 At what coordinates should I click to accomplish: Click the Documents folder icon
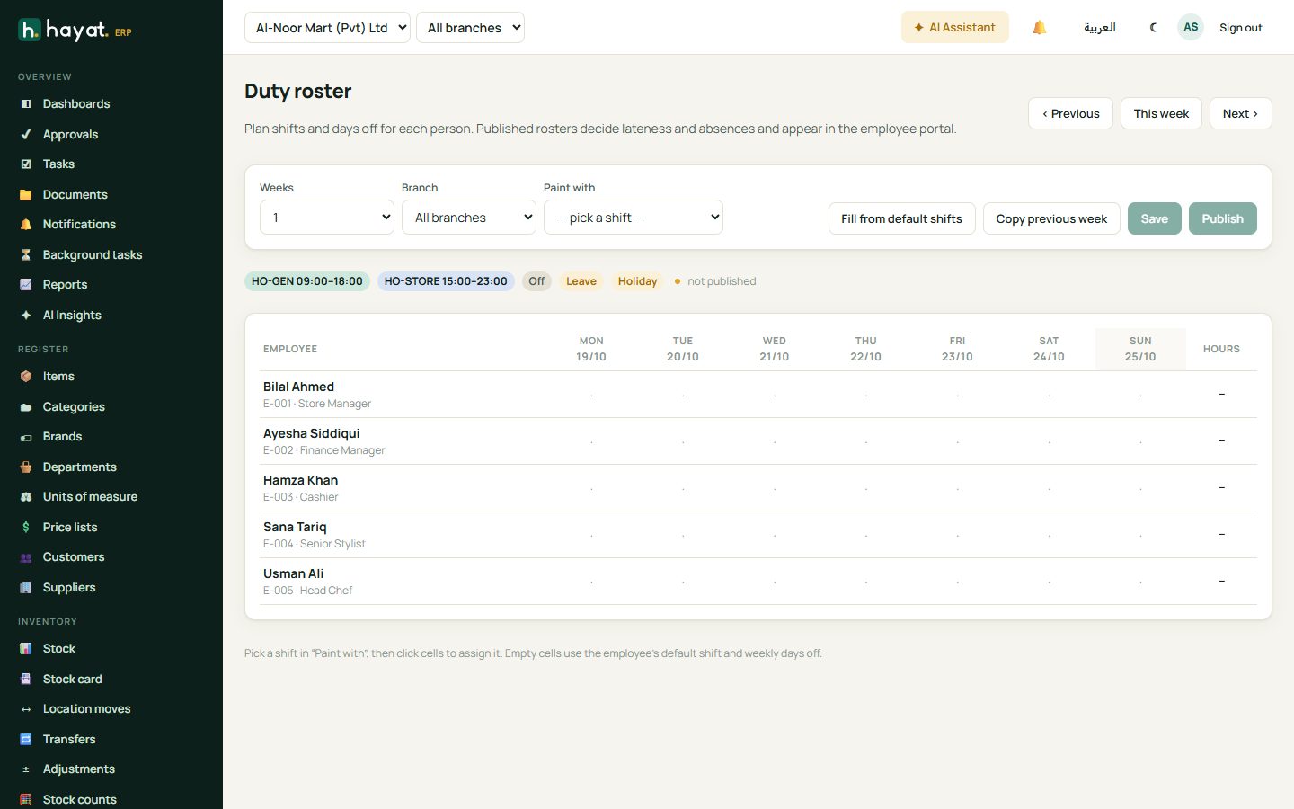point(26,195)
